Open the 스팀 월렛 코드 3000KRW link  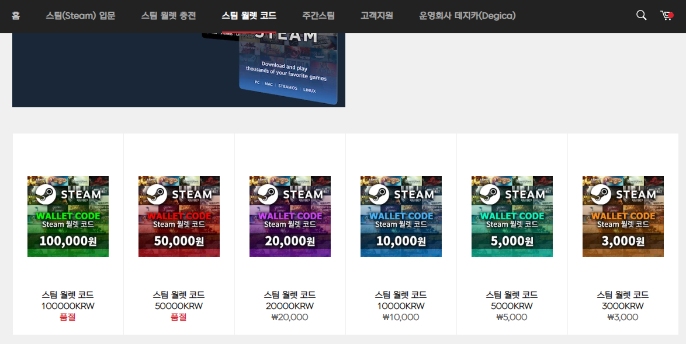click(x=623, y=300)
